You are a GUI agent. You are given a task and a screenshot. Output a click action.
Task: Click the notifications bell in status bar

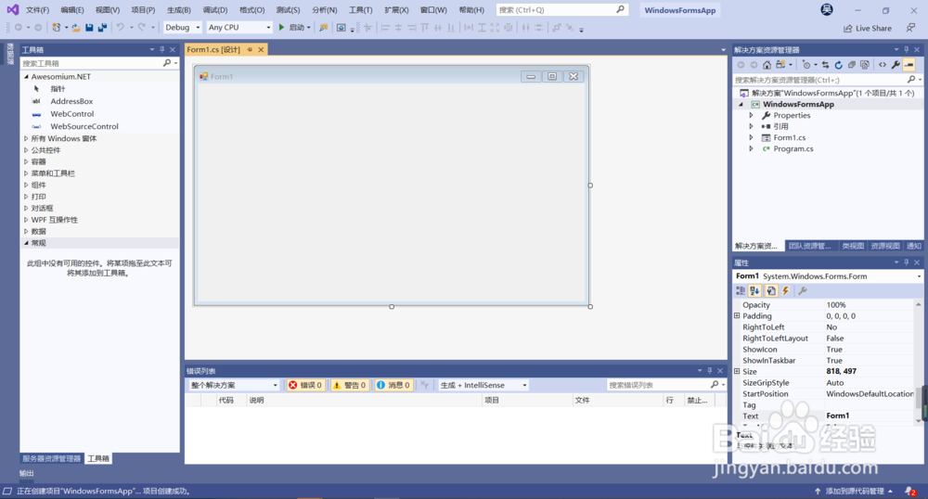(909, 491)
